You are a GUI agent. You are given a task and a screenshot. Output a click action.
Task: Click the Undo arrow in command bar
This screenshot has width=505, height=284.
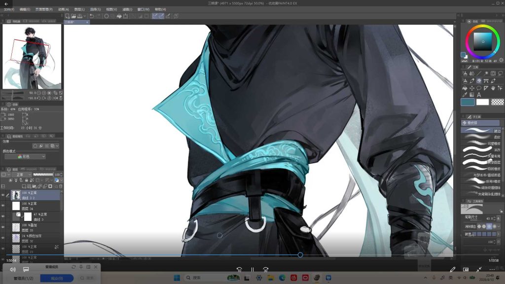click(x=92, y=16)
